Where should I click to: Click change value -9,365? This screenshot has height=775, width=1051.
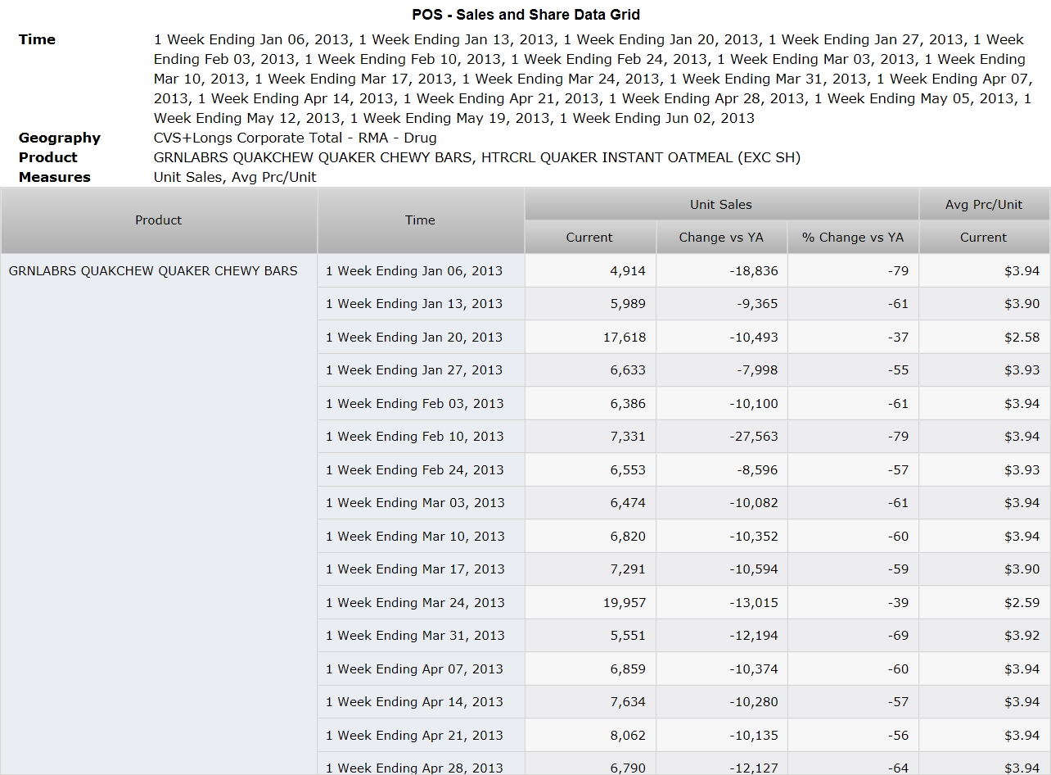758,304
